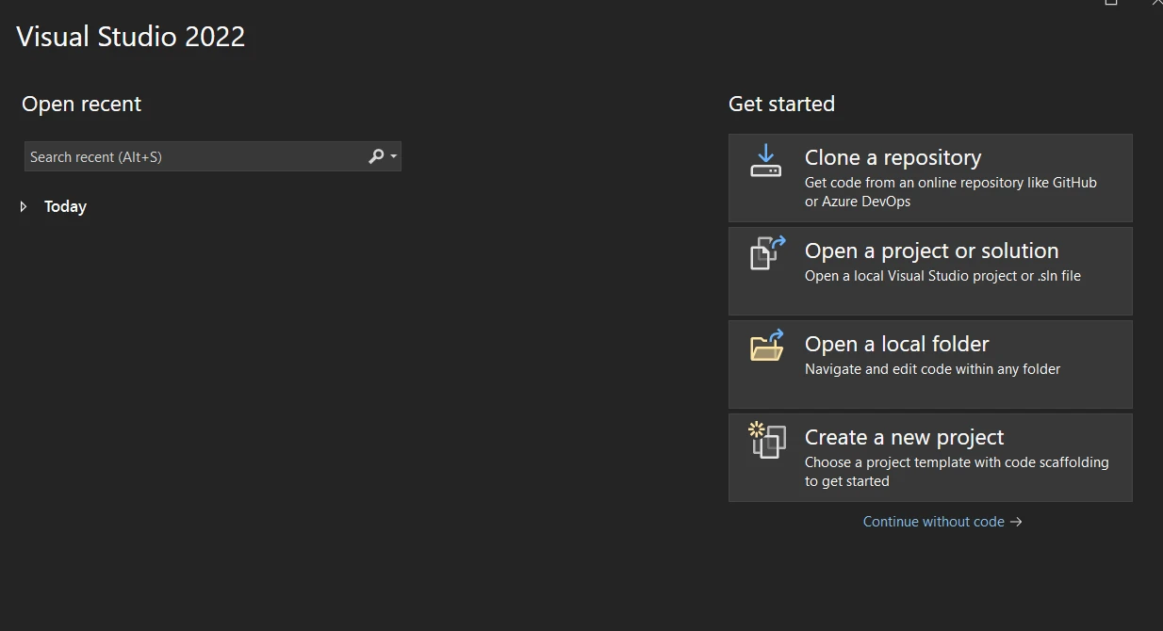The width and height of the screenshot is (1163, 631).
Task: Open the search options dropdown arrow
Action: [393, 156]
